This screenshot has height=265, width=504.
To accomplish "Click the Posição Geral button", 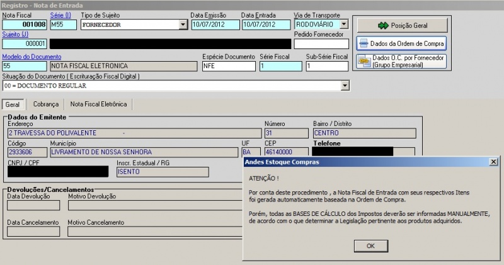I will pos(402,25).
